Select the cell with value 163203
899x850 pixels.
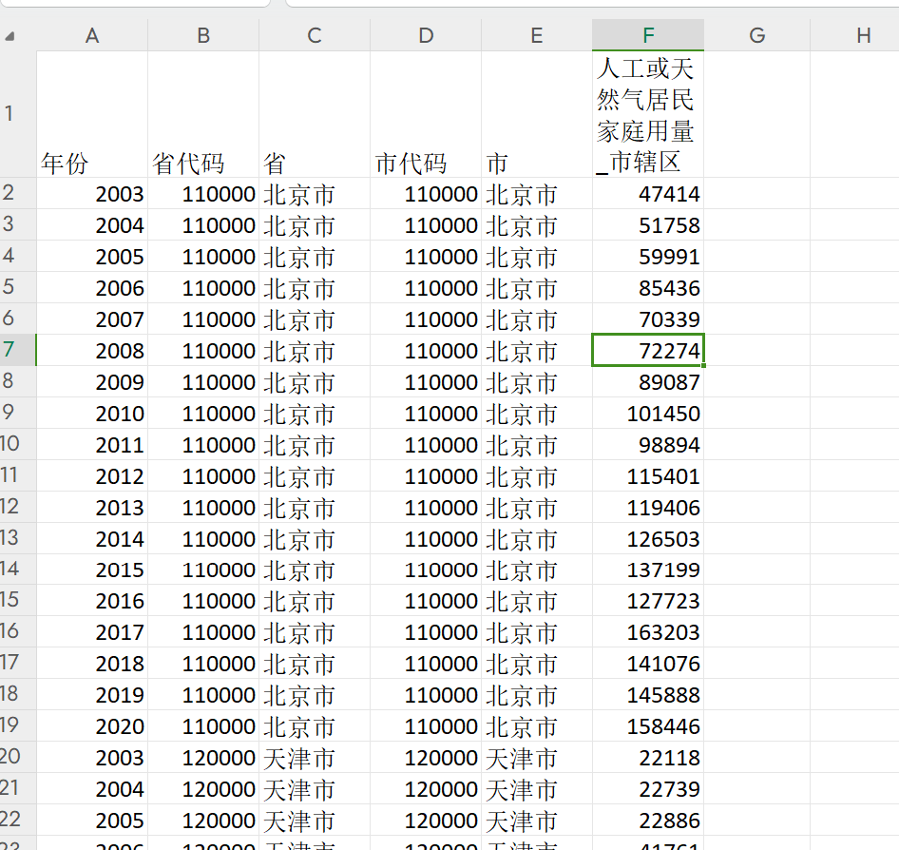pyautogui.click(x=648, y=632)
